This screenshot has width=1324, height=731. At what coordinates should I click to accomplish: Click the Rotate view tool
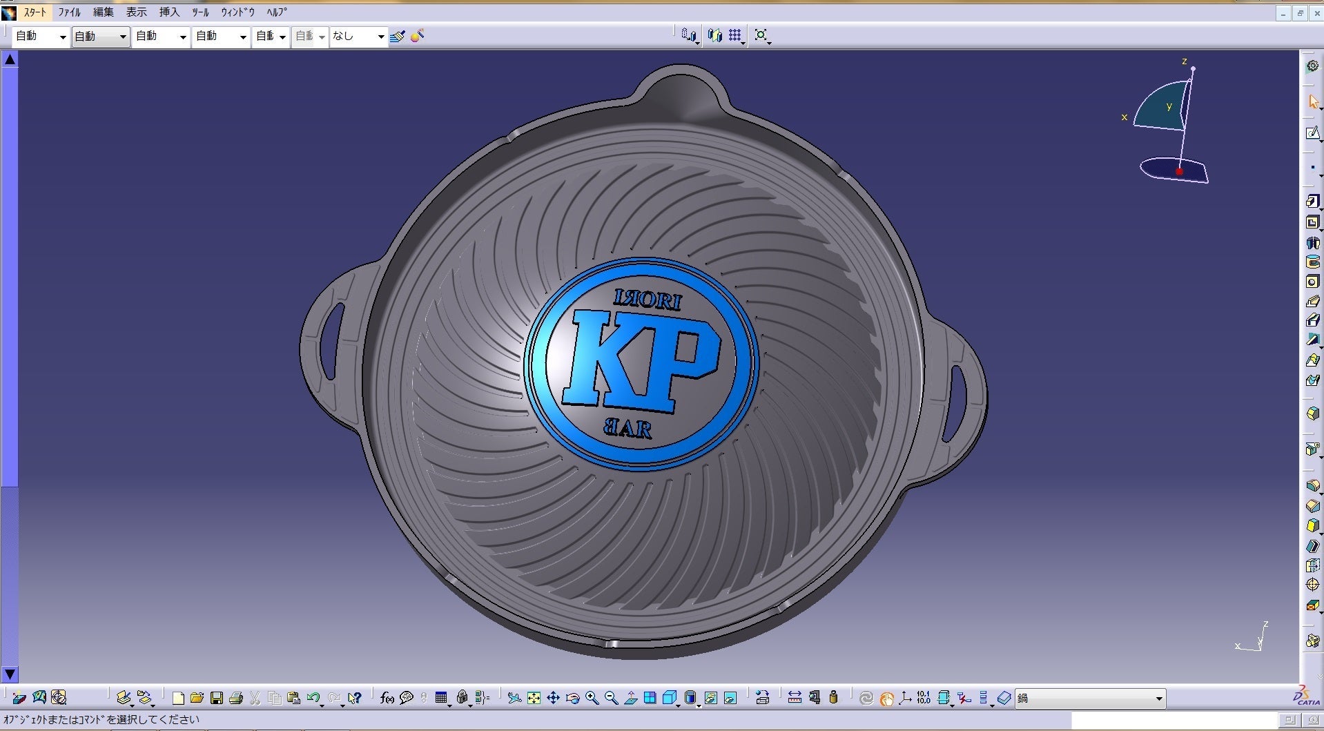pyautogui.click(x=572, y=698)
